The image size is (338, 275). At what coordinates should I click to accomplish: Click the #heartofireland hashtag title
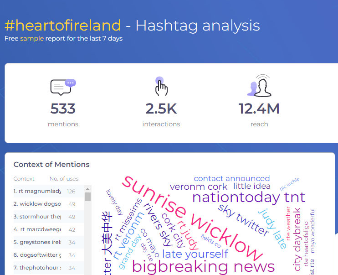point(63,26)
